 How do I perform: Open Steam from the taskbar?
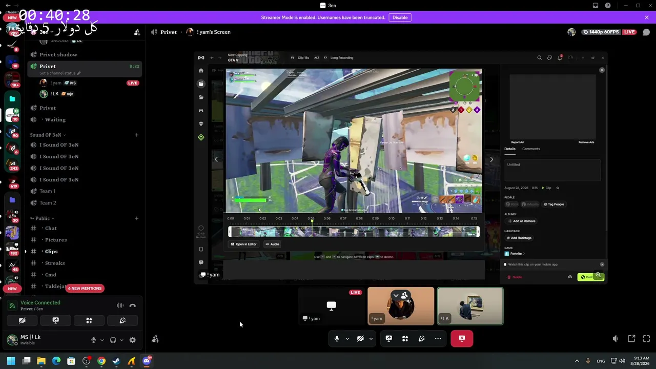pyautogui.click(x=116, y=361)
